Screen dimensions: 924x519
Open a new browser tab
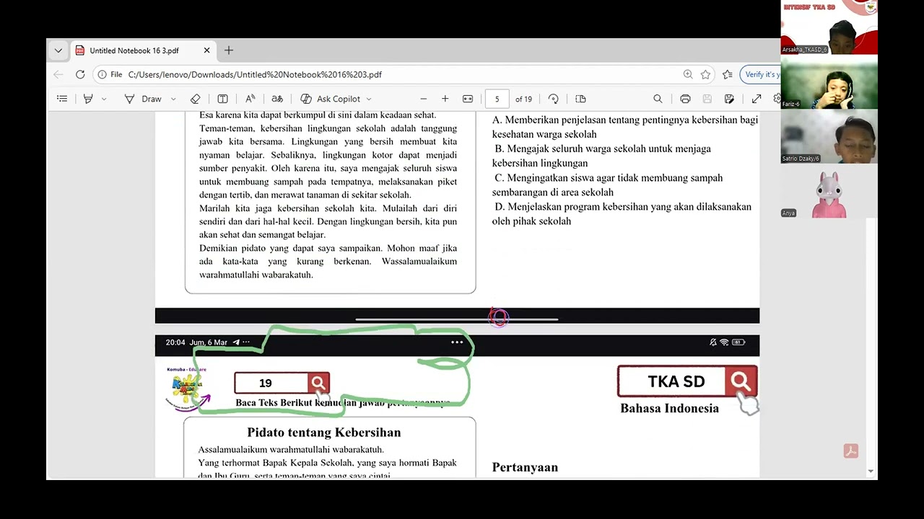click(x=229, y=50)
